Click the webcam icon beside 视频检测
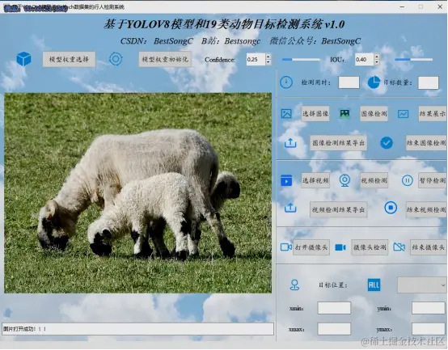The height and width of the screenshot is (350, 448). (x=344, y=180)
